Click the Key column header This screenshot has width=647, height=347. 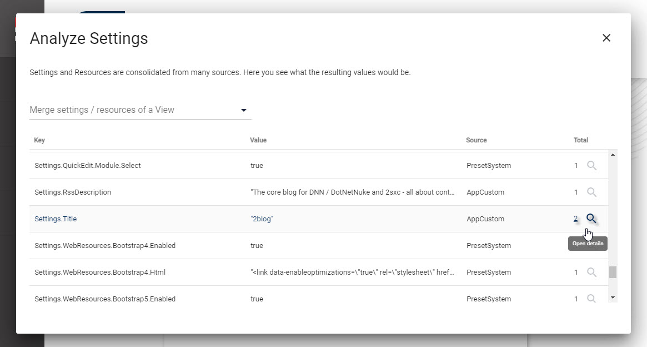pyautogui.click(x=39, y=140)
